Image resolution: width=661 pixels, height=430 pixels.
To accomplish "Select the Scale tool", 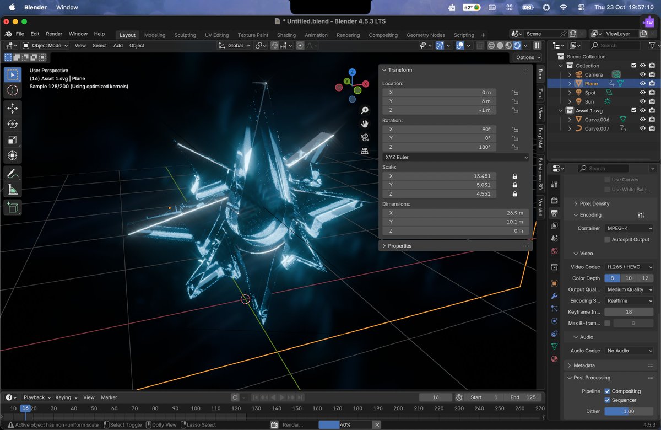I will (13, 140).
